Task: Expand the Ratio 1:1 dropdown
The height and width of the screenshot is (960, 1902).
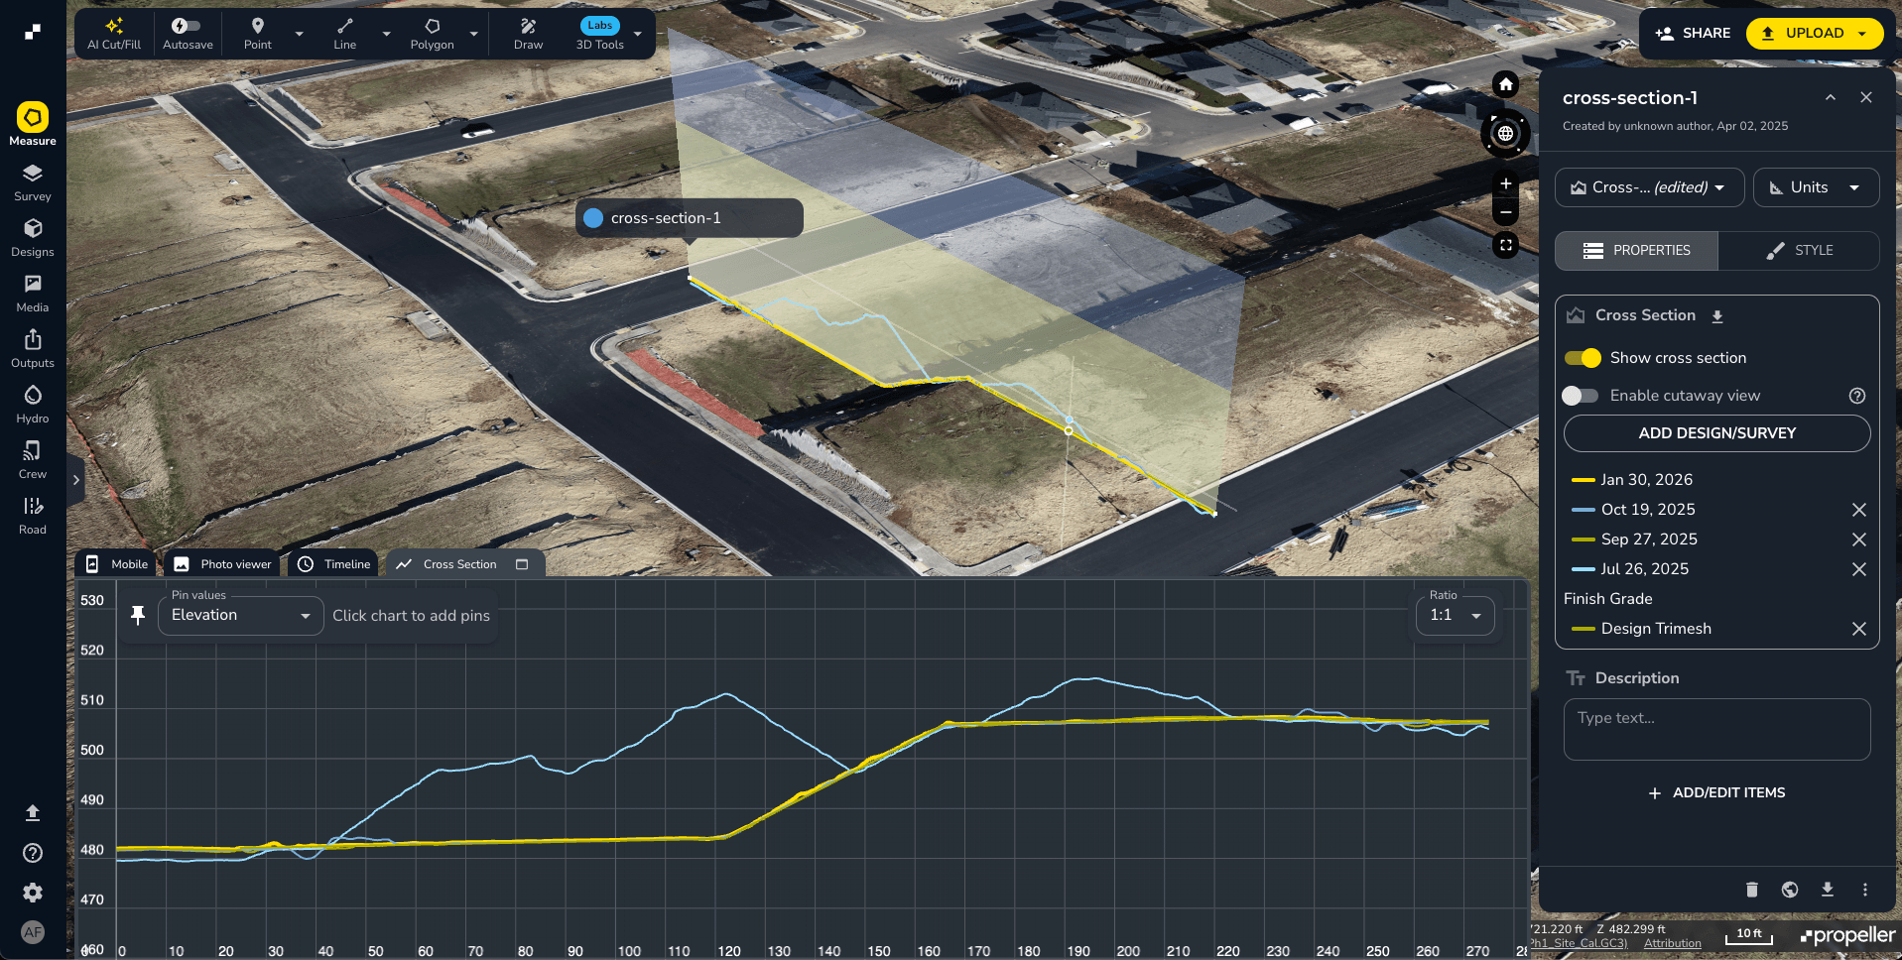Action: pos(1455,616)
